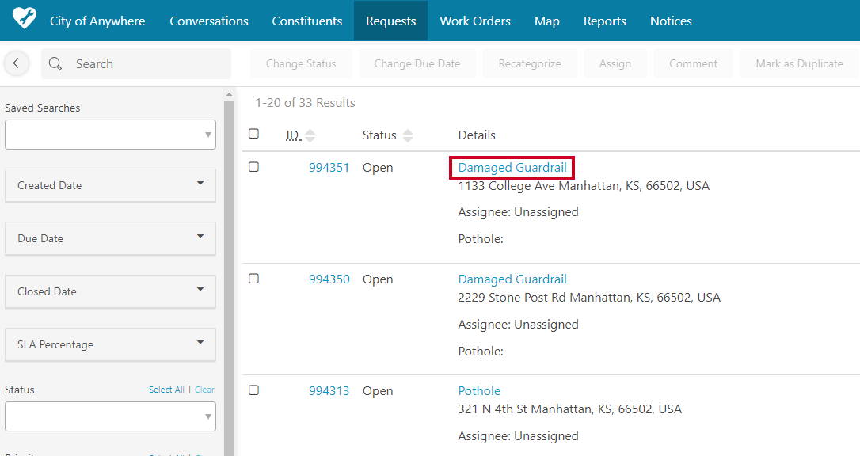
Task: Open the Pothole request link
Action: 479,391
